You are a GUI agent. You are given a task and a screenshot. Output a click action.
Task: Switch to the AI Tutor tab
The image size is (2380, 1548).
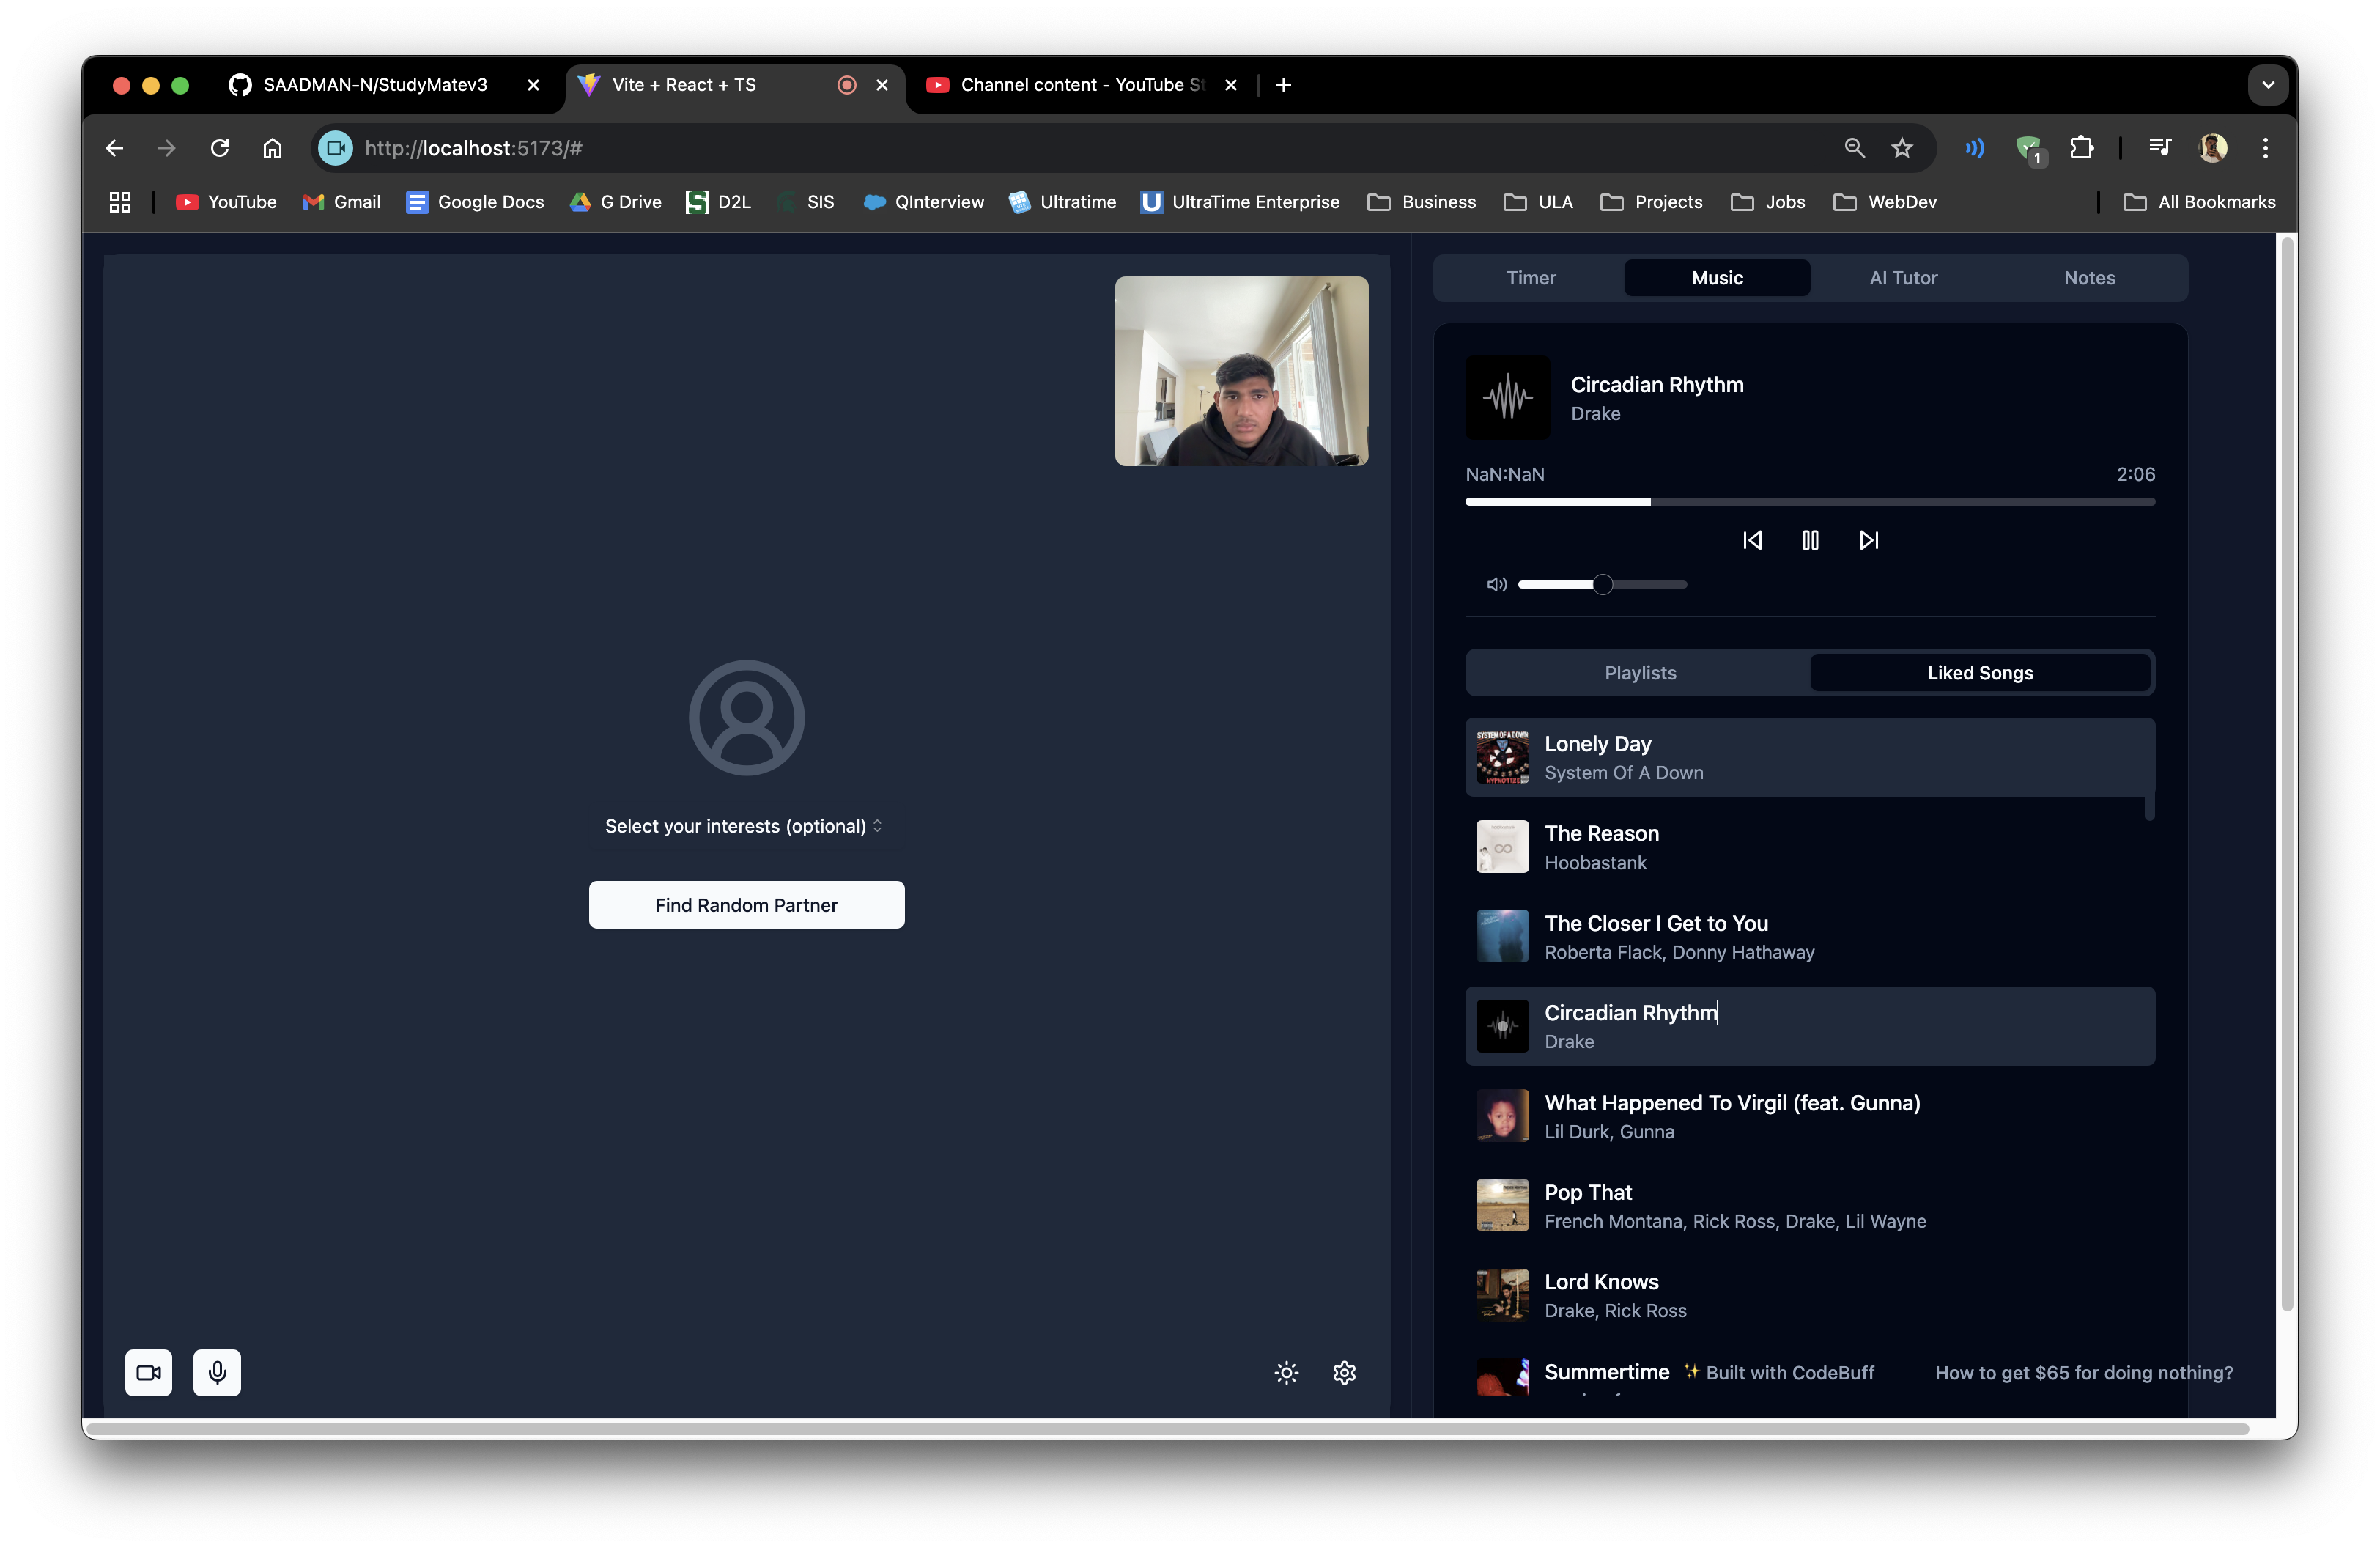click(x=1903, y=278)
